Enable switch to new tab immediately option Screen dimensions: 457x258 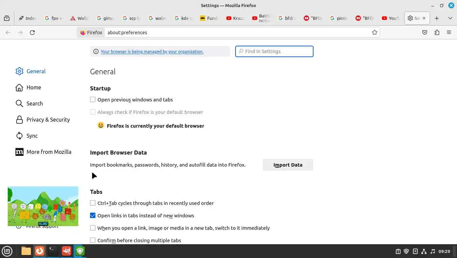(x=93, y=228)
